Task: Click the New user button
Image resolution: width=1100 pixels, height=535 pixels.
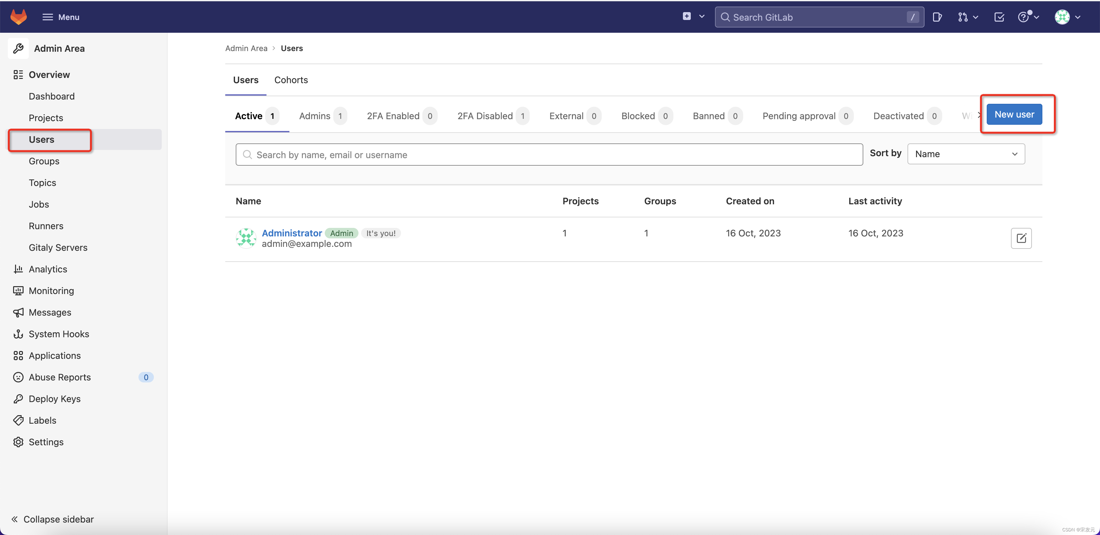Action: 1014,114
